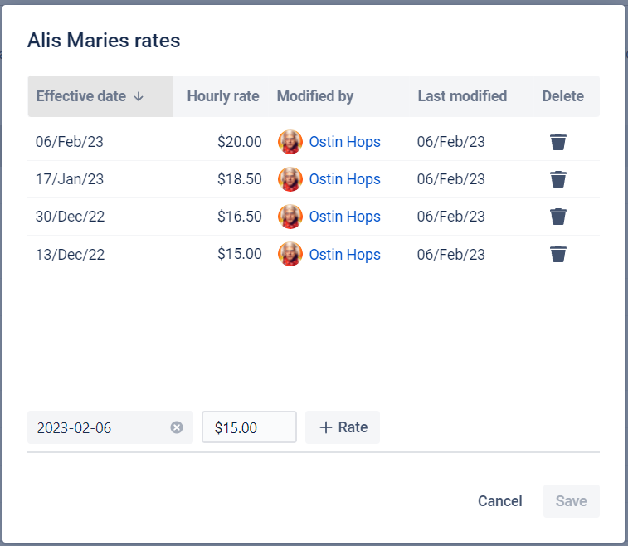Open Ostin Hops link in 13/Dec/22 row

coord(344,255)
